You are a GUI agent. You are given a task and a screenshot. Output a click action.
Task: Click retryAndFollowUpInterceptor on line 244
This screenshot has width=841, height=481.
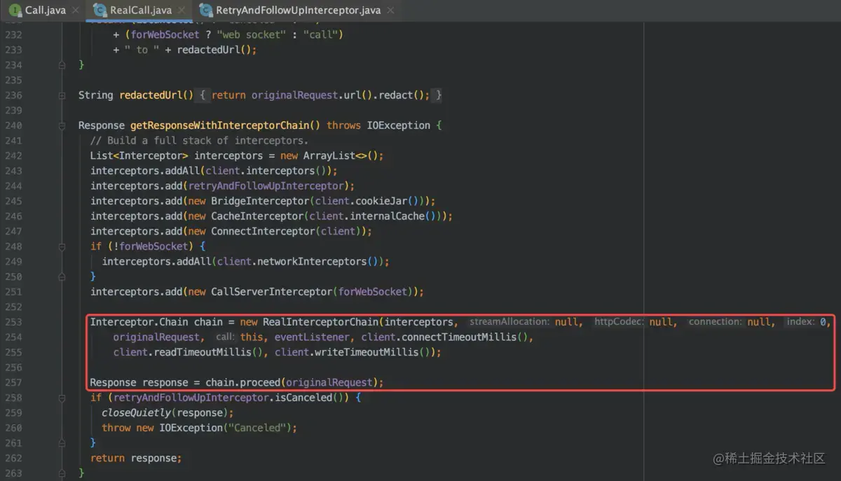click(x=267, y=186)
